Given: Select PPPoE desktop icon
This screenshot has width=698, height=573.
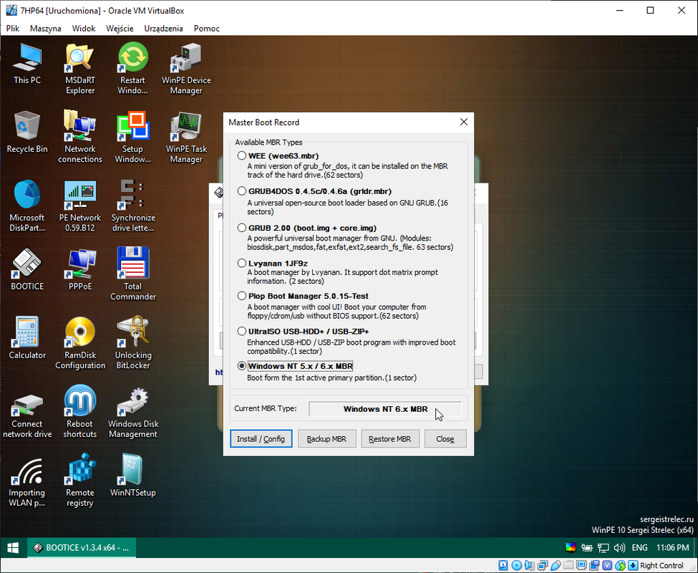Looking at the screenshot, I should point(80,270).
